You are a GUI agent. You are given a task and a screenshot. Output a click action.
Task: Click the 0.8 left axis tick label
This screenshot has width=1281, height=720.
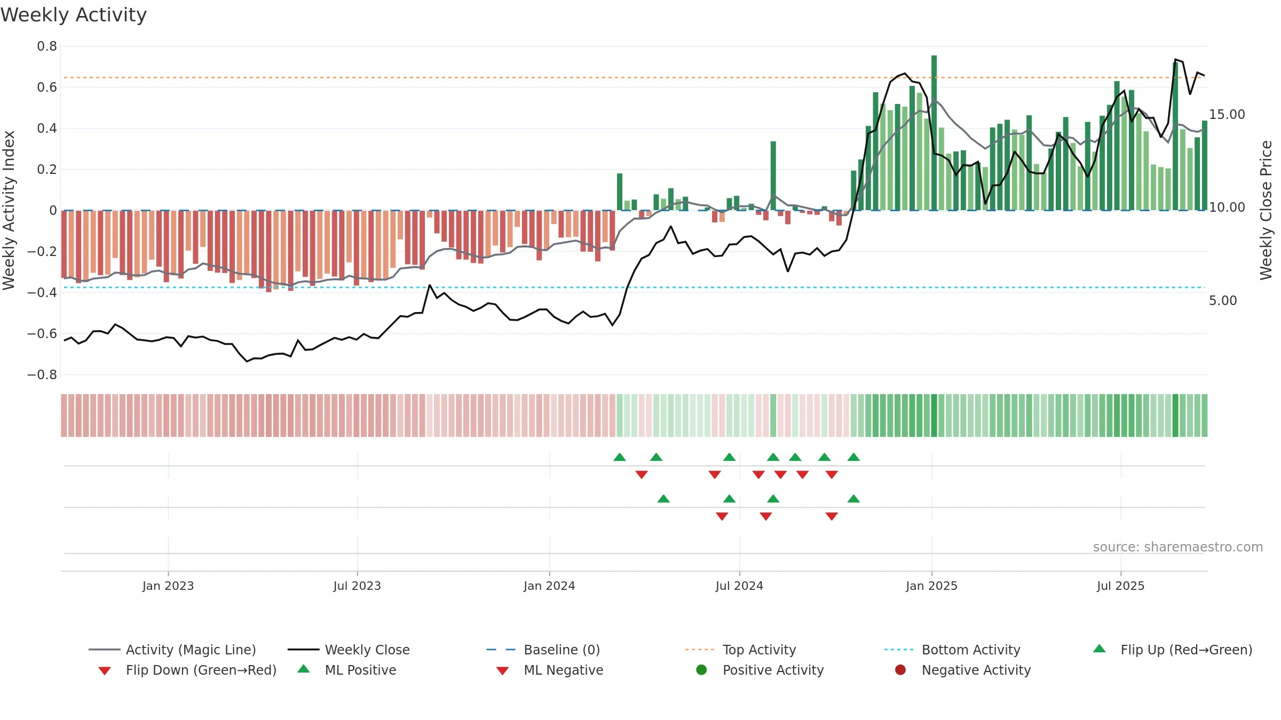click(x=47, y=46)
